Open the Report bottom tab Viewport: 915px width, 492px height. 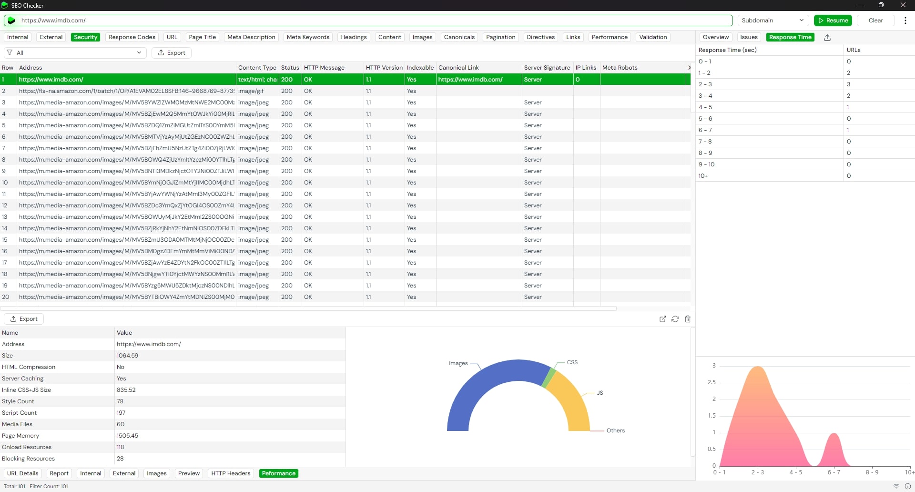tap(59, 473)
